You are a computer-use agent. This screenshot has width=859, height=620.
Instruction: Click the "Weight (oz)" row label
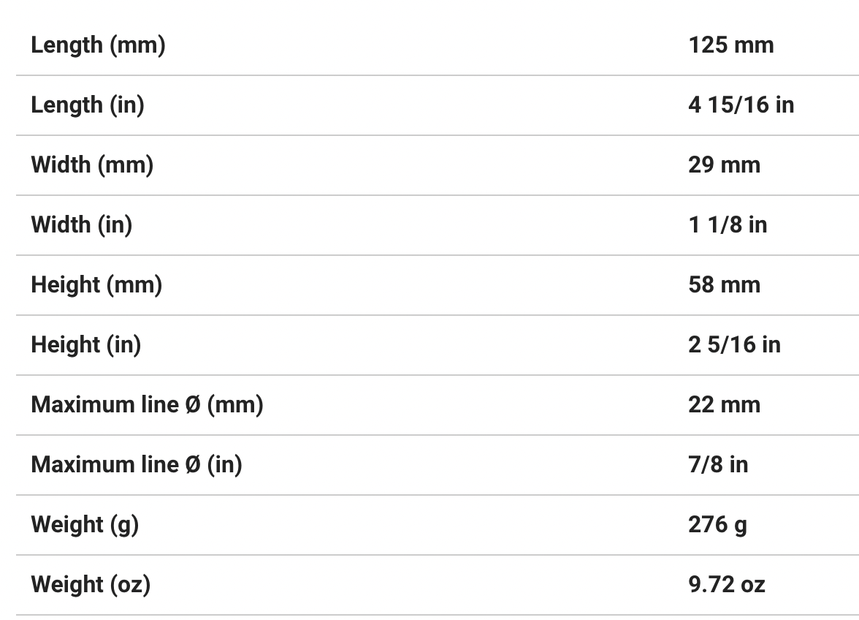click(91, 585)
